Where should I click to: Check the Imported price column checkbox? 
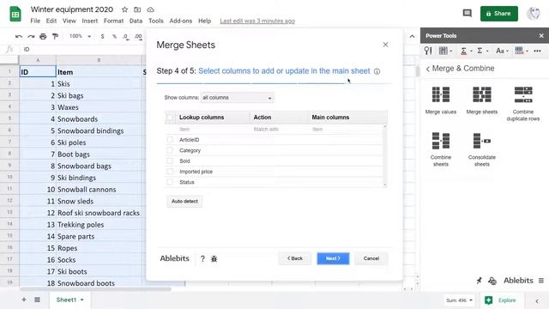coord(170,172)
